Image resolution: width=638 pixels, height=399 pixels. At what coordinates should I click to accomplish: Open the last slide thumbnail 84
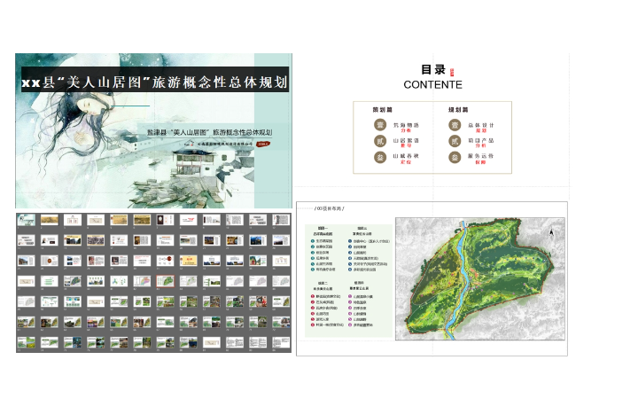click(281, 342)
